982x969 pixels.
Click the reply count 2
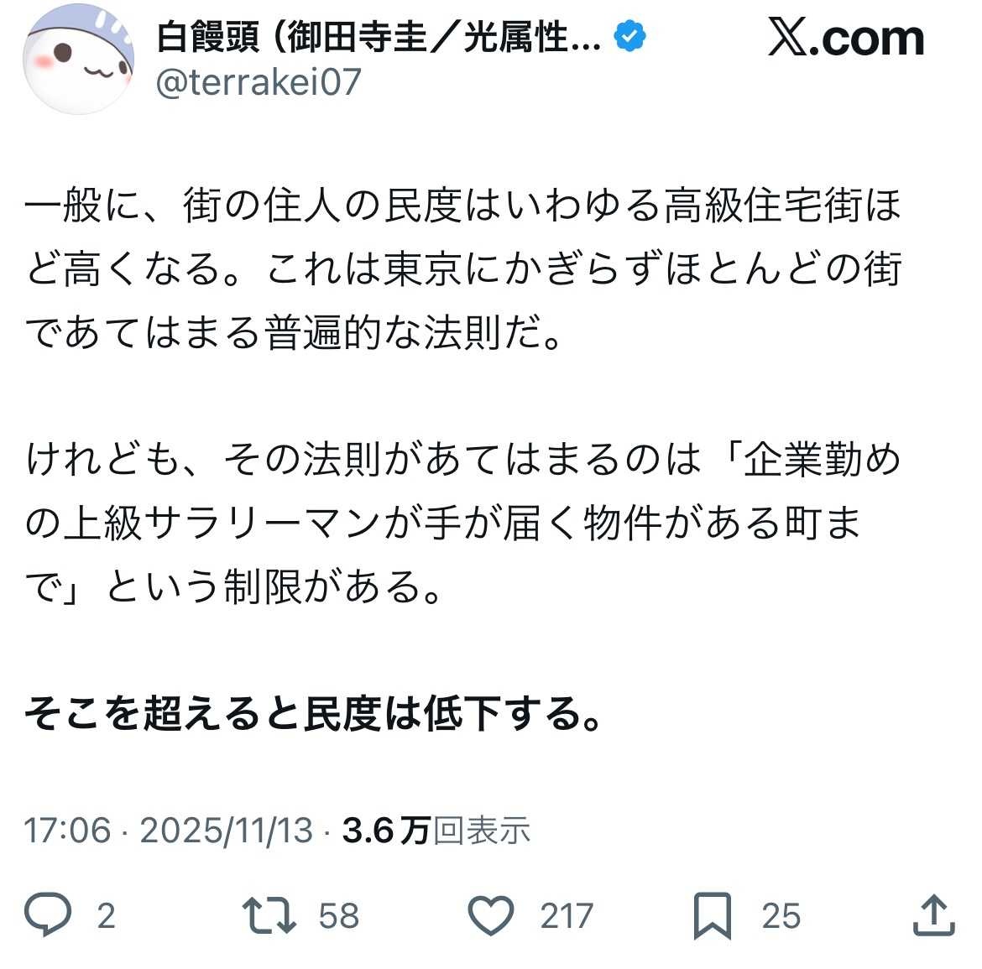[106, 916]
